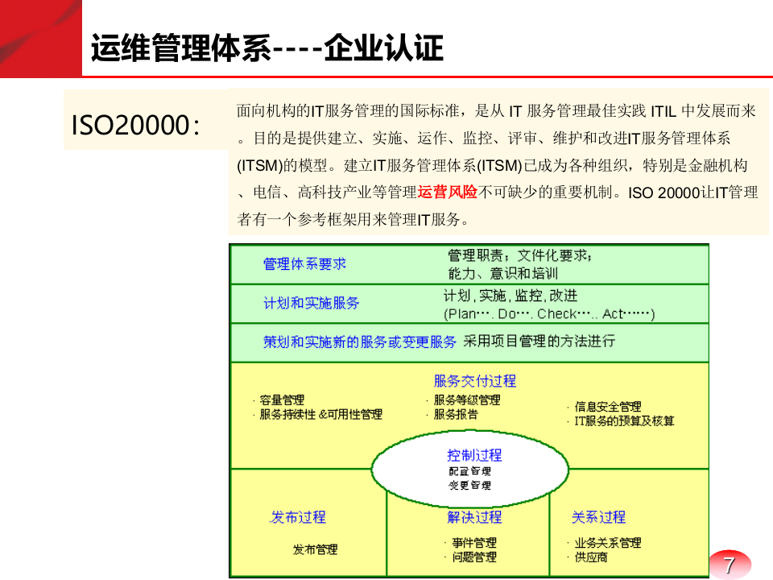Viewport: 773px width, 580px height.
Task: Click the 信息安全管理 bullet item
Action: pyautogui.click(x=609, y=408)
